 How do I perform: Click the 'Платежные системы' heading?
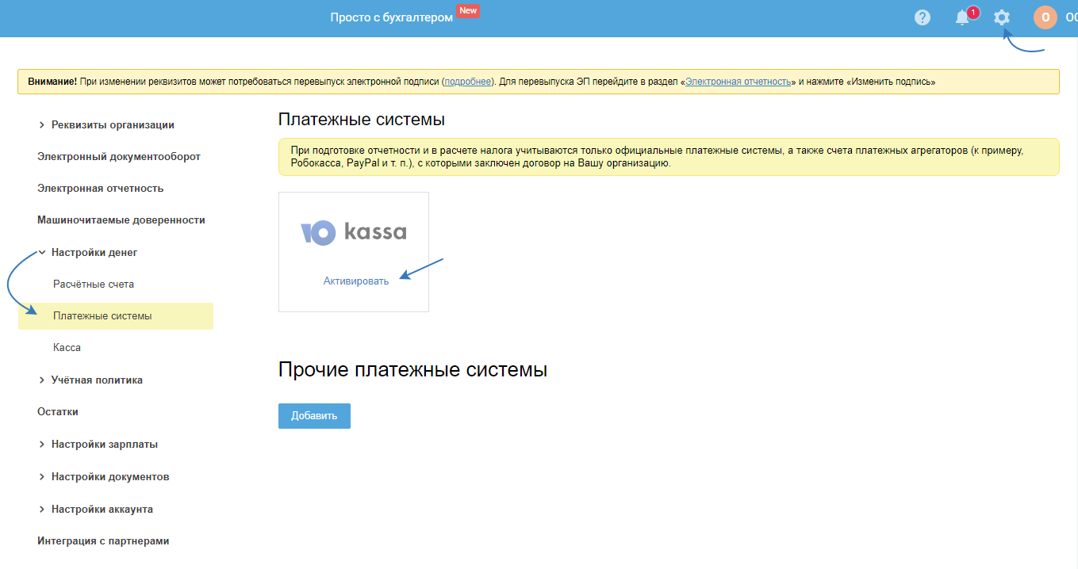(362, 120)
